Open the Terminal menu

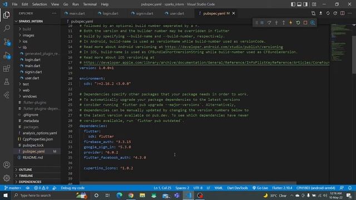tap(90, 4)
